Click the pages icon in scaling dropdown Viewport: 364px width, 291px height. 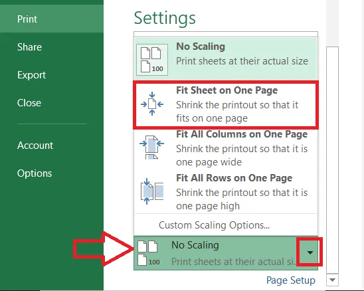point(149,253)
